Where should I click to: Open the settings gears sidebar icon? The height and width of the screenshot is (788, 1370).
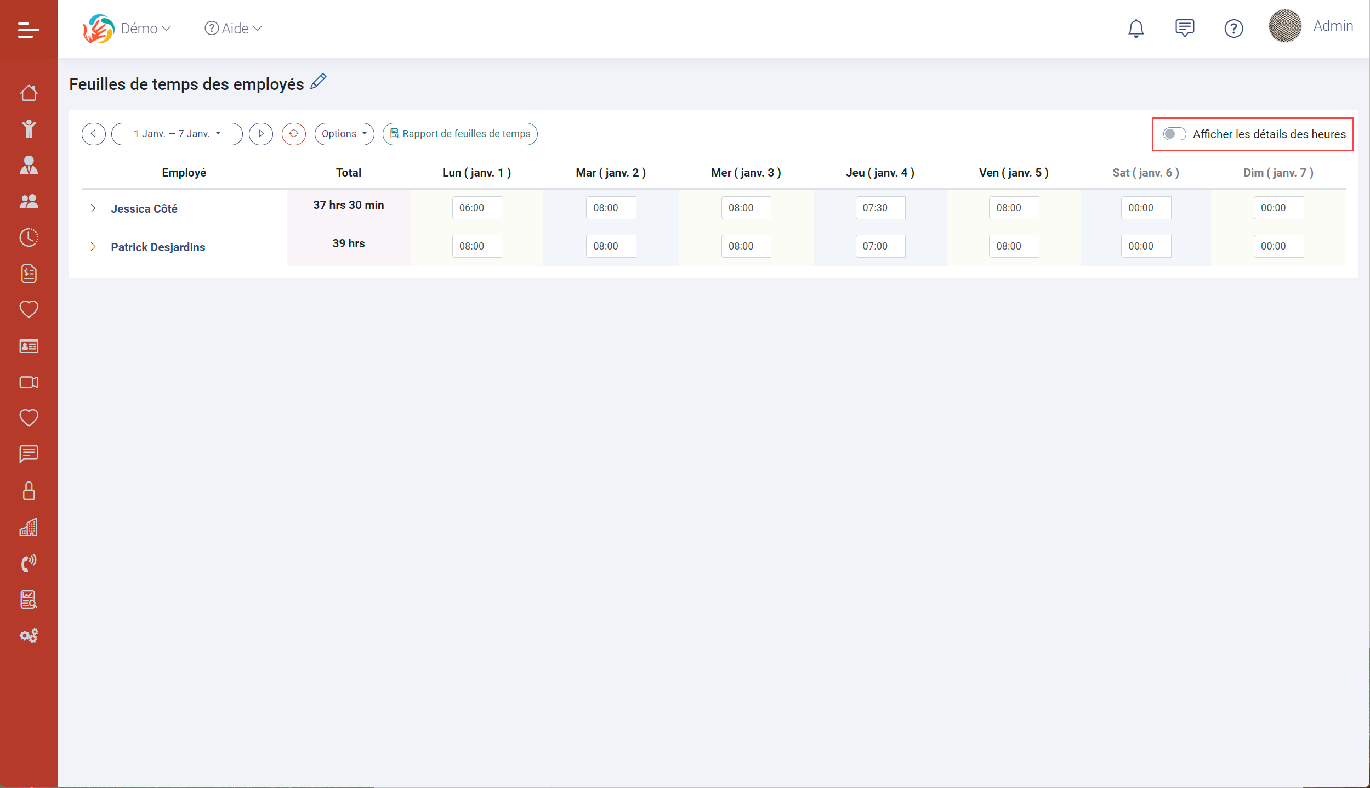pos(29,636)
